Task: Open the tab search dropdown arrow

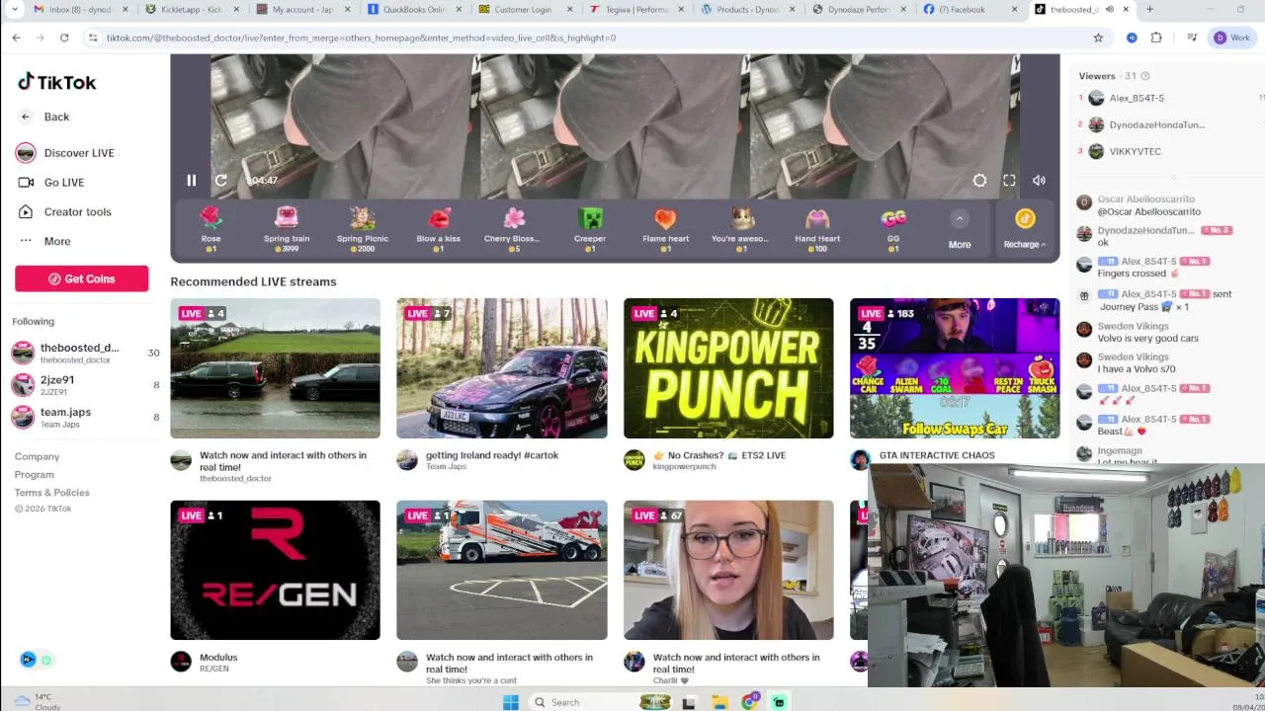Action: 15,10
